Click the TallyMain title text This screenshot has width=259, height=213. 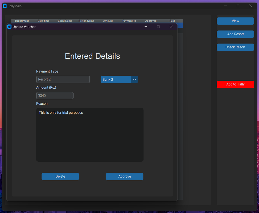pos(15,6)
